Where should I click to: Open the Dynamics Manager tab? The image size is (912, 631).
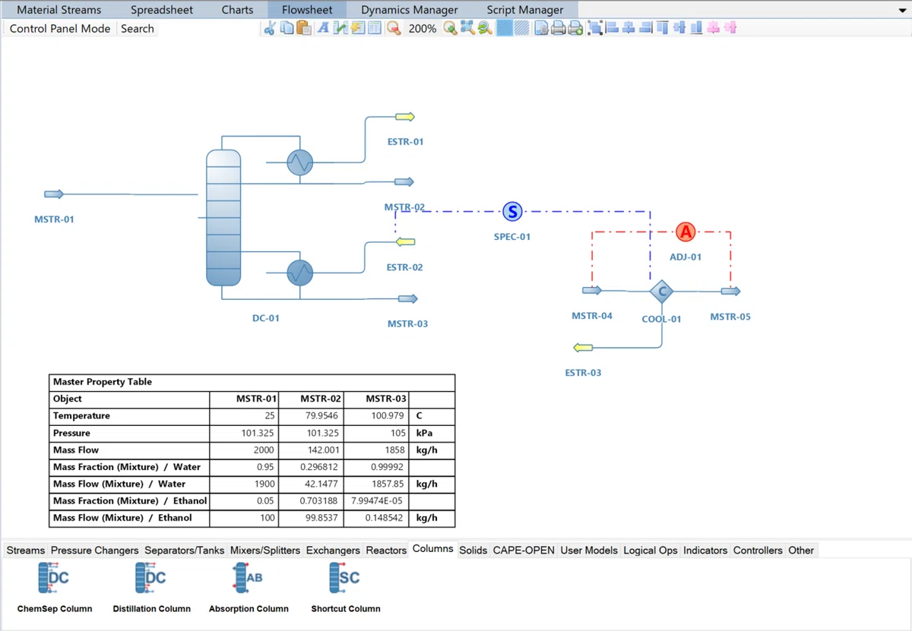click(410, 10)
